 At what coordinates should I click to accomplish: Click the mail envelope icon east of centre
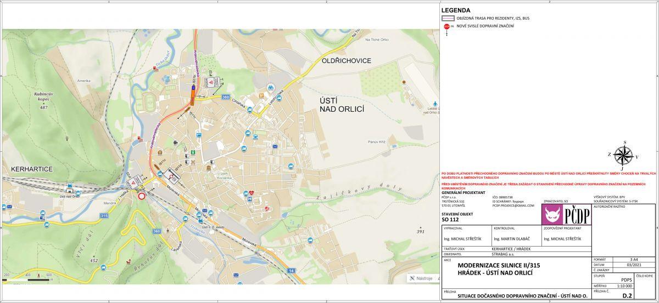coord(275,147)
